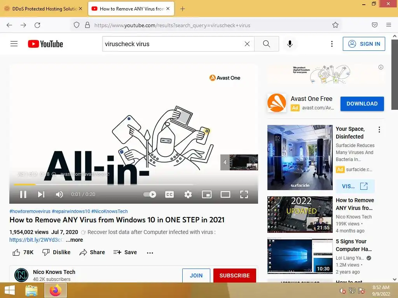Clear the search box text

[x=247, y=44]
